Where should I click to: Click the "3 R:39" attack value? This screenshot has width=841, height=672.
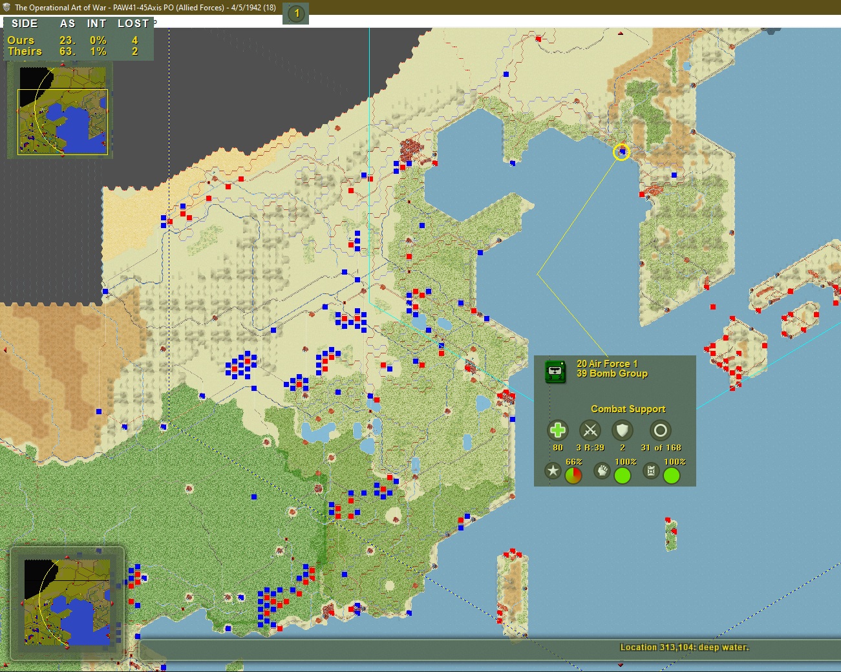click(590, 448)
